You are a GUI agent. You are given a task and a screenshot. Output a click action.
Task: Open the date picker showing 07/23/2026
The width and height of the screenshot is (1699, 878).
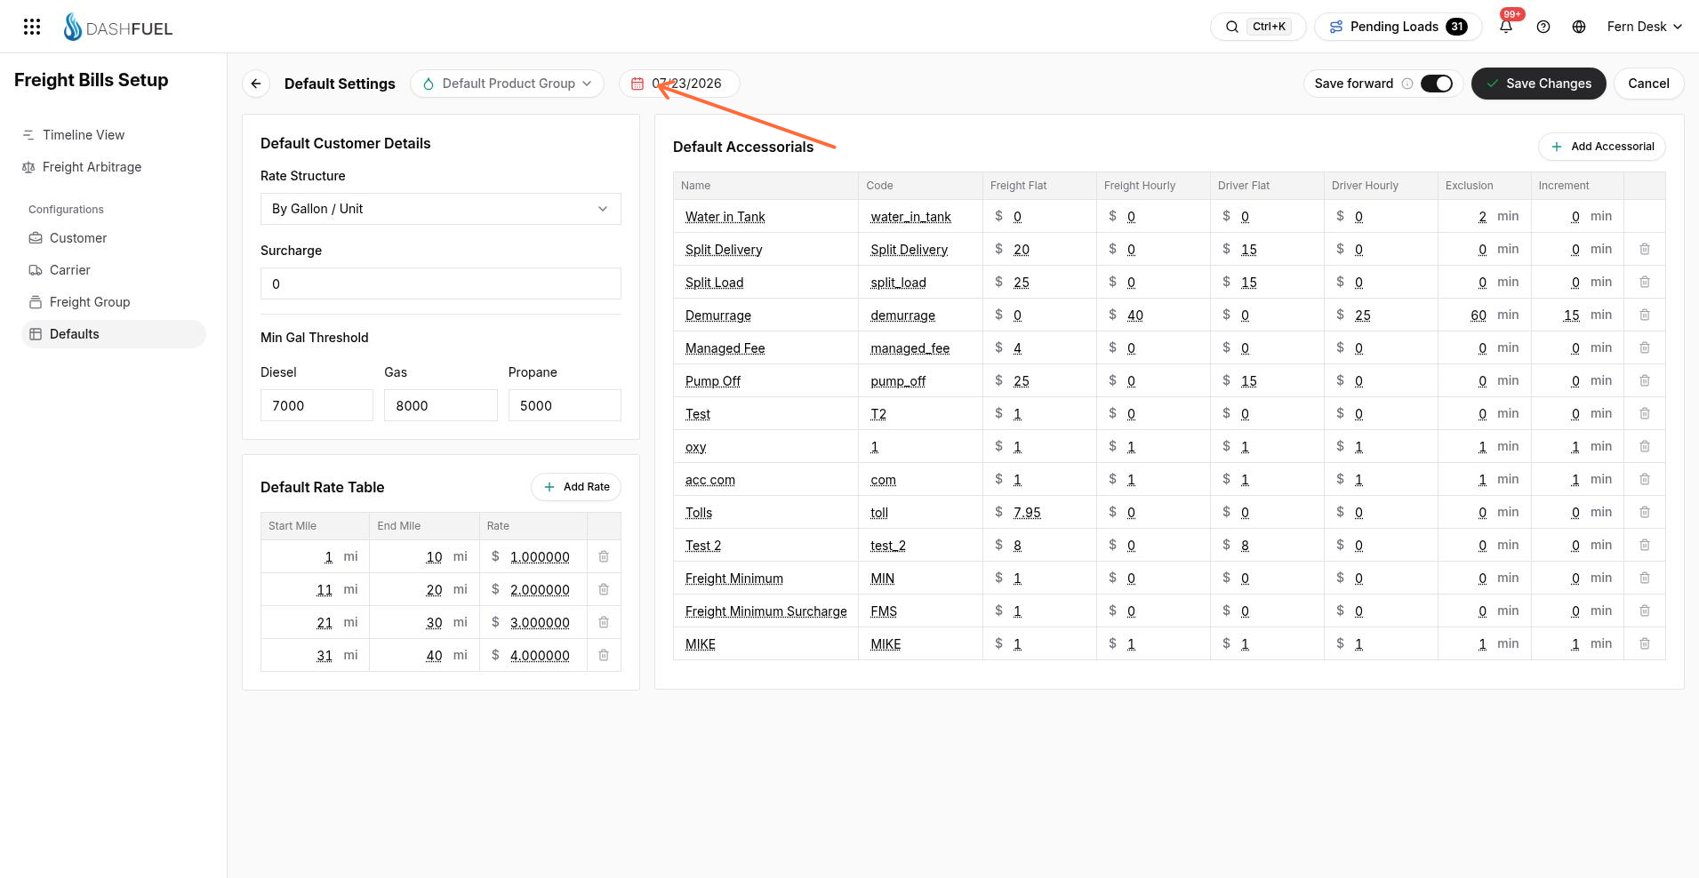click(x=679, y=84)
